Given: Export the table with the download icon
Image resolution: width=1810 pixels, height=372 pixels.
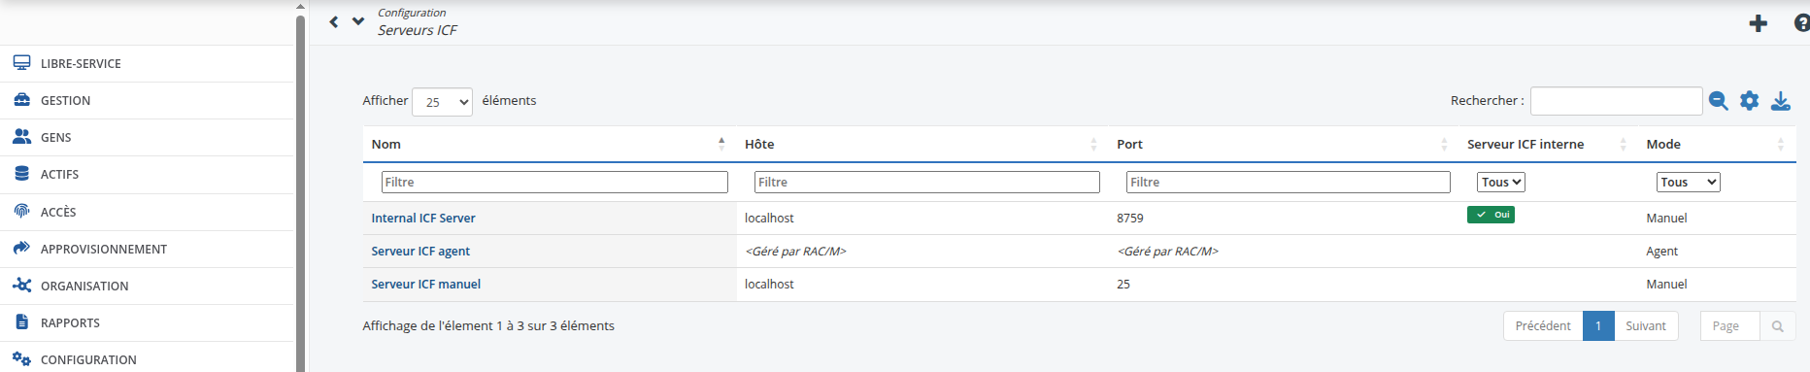Looking at the screenshot, I should (1780, 101).
